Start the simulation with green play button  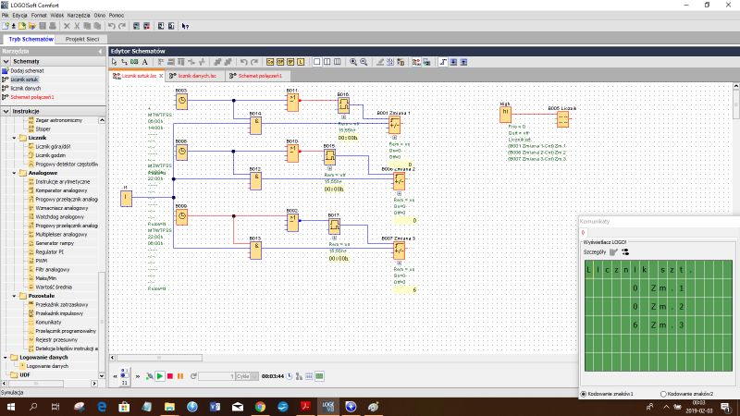pos(160,376)
